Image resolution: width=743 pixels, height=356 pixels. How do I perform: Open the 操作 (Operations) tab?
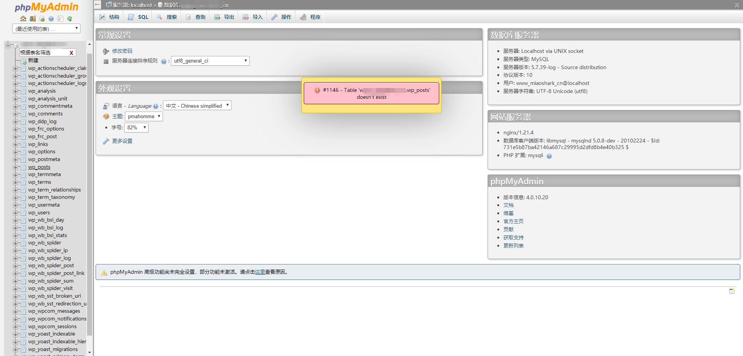pyautogui.click(x=281, y=17)
